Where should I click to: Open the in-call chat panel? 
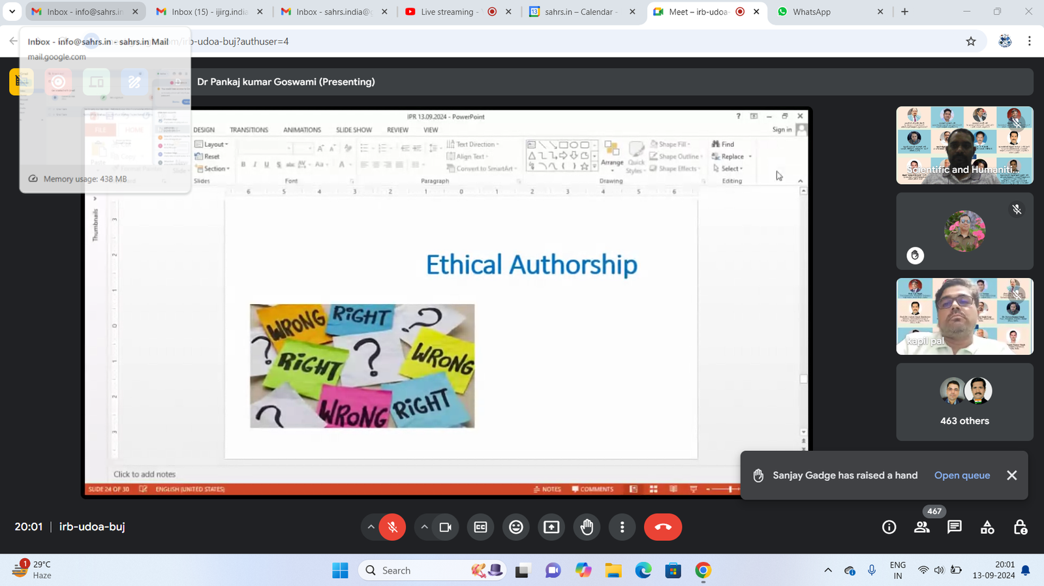pyautogui.click(x=955, y=527)
